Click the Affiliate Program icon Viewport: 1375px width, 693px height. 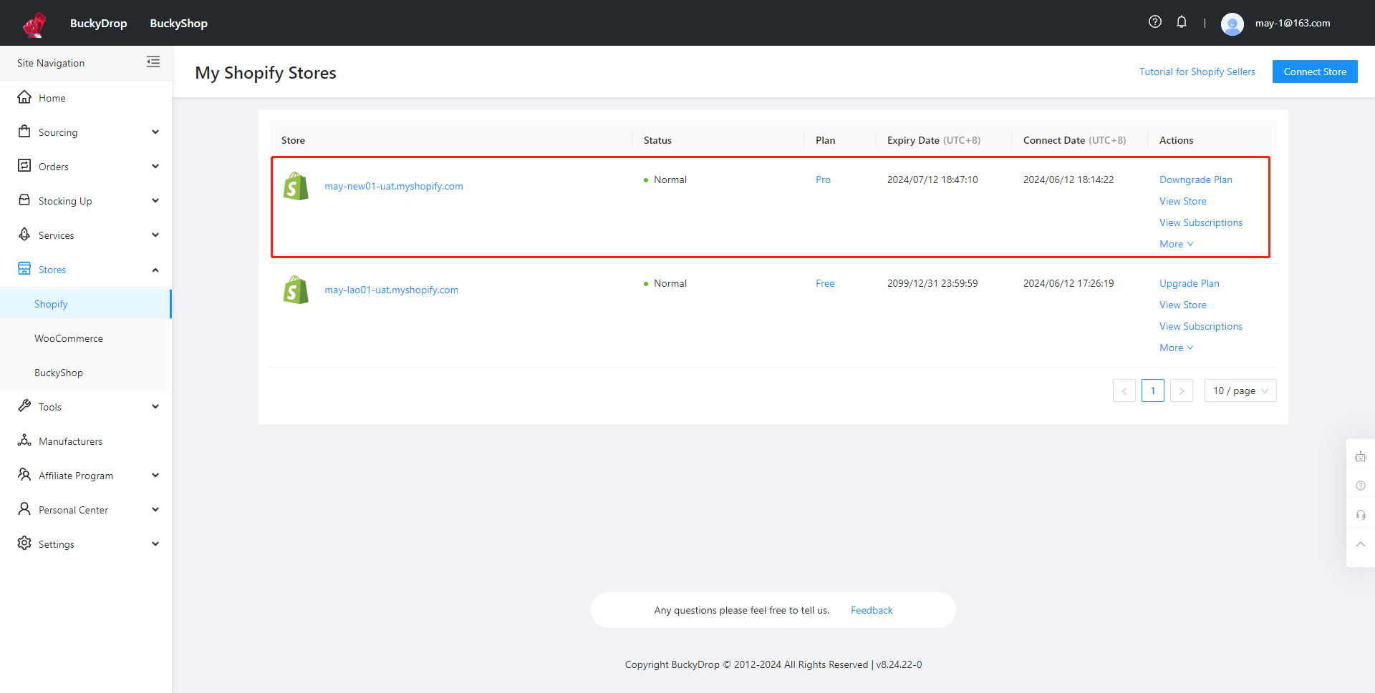(x=24, y=475)
